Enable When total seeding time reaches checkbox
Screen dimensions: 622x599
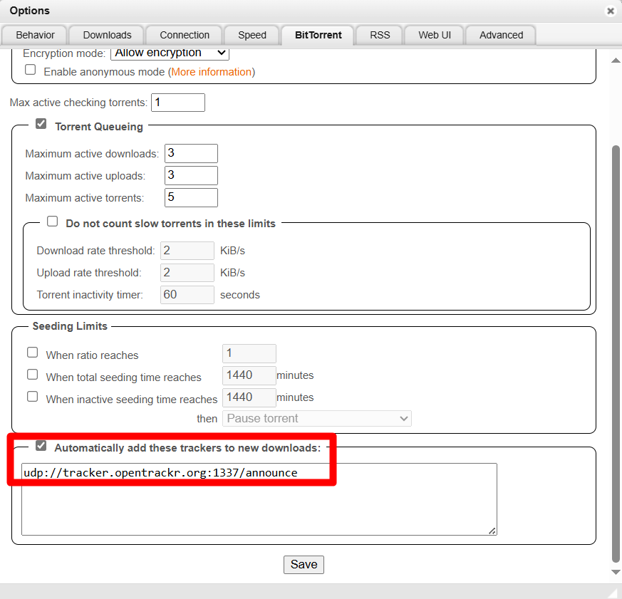point(33,375)
